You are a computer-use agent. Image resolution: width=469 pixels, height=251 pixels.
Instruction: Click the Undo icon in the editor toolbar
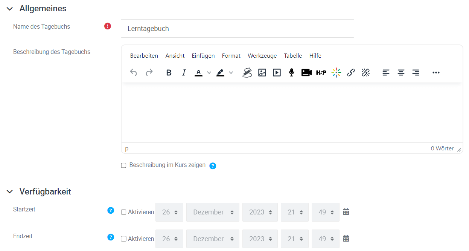click(x=133, y=72)
